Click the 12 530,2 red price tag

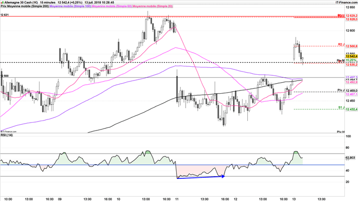coord(351,65)
